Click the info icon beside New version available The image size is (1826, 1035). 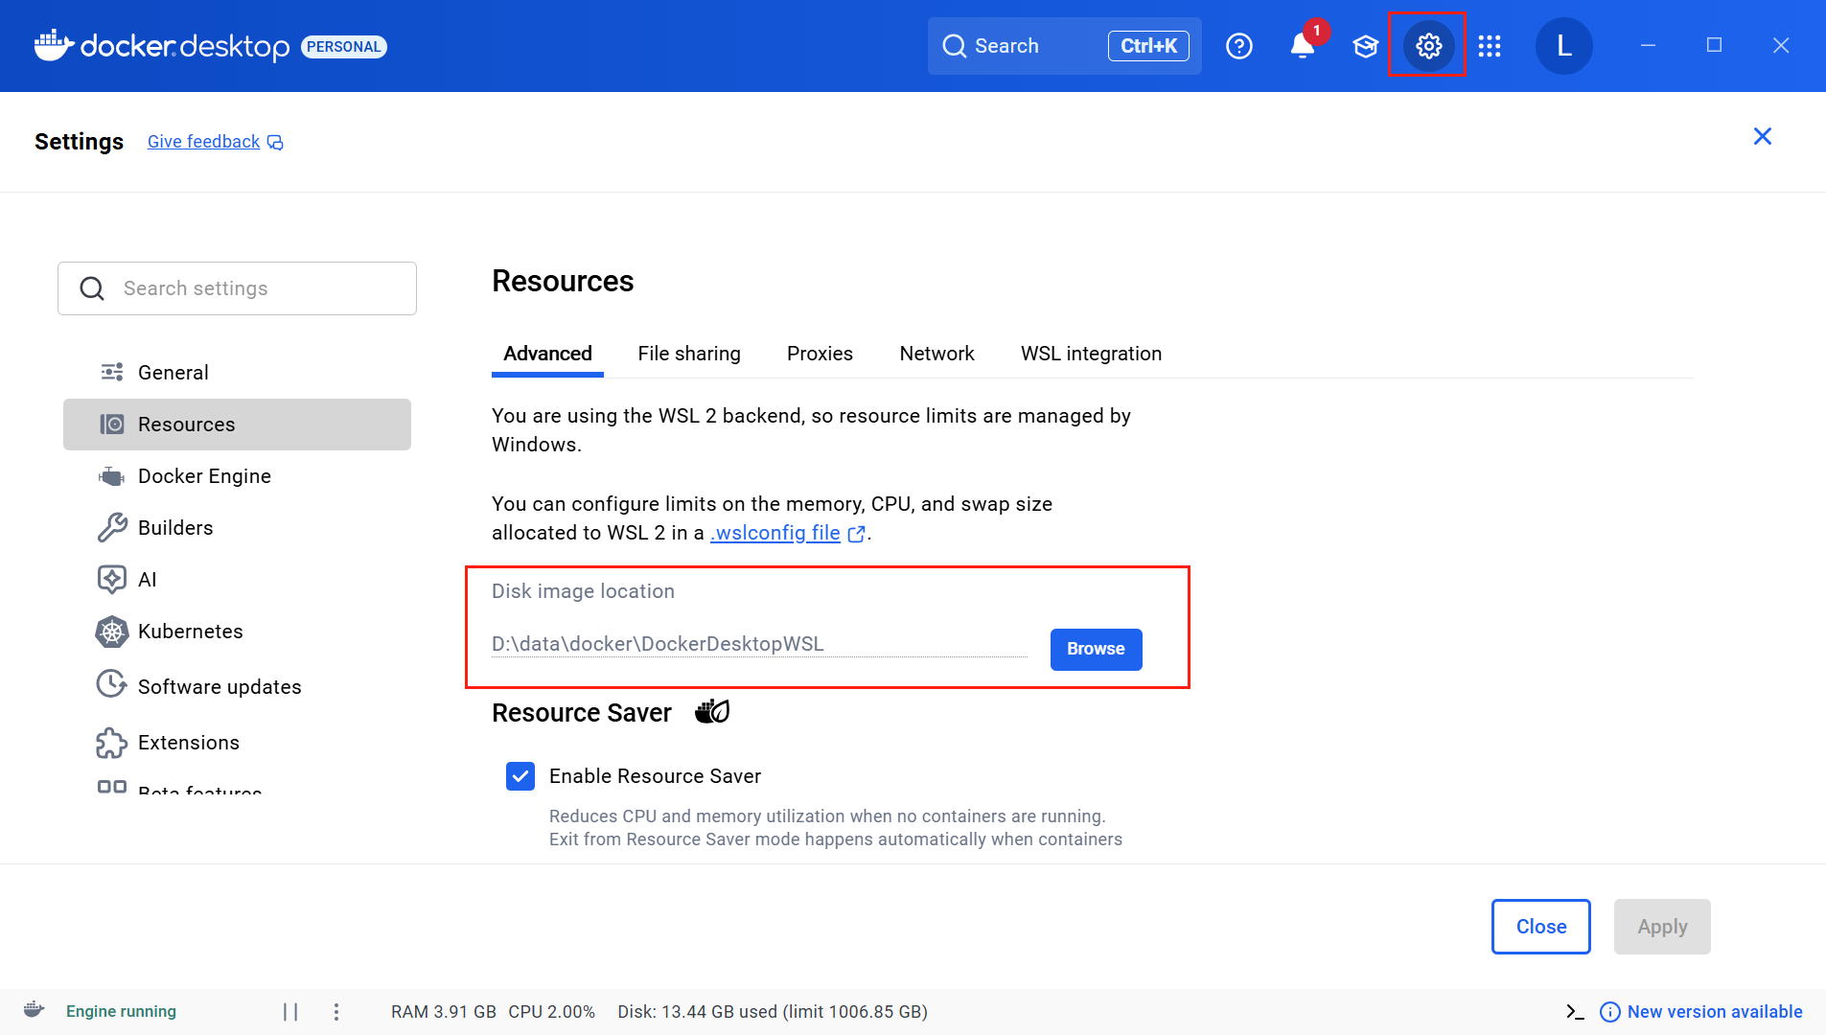click(1610, 1012)
